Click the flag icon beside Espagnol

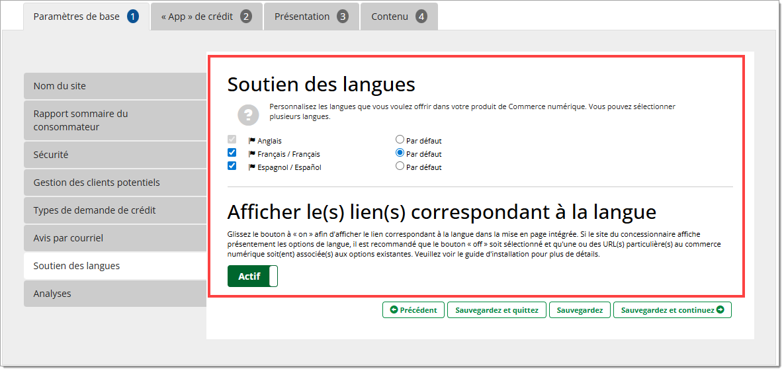point(252,167)
